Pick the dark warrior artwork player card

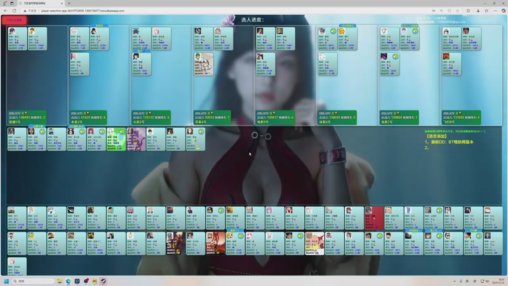click(x=176, y=243)
